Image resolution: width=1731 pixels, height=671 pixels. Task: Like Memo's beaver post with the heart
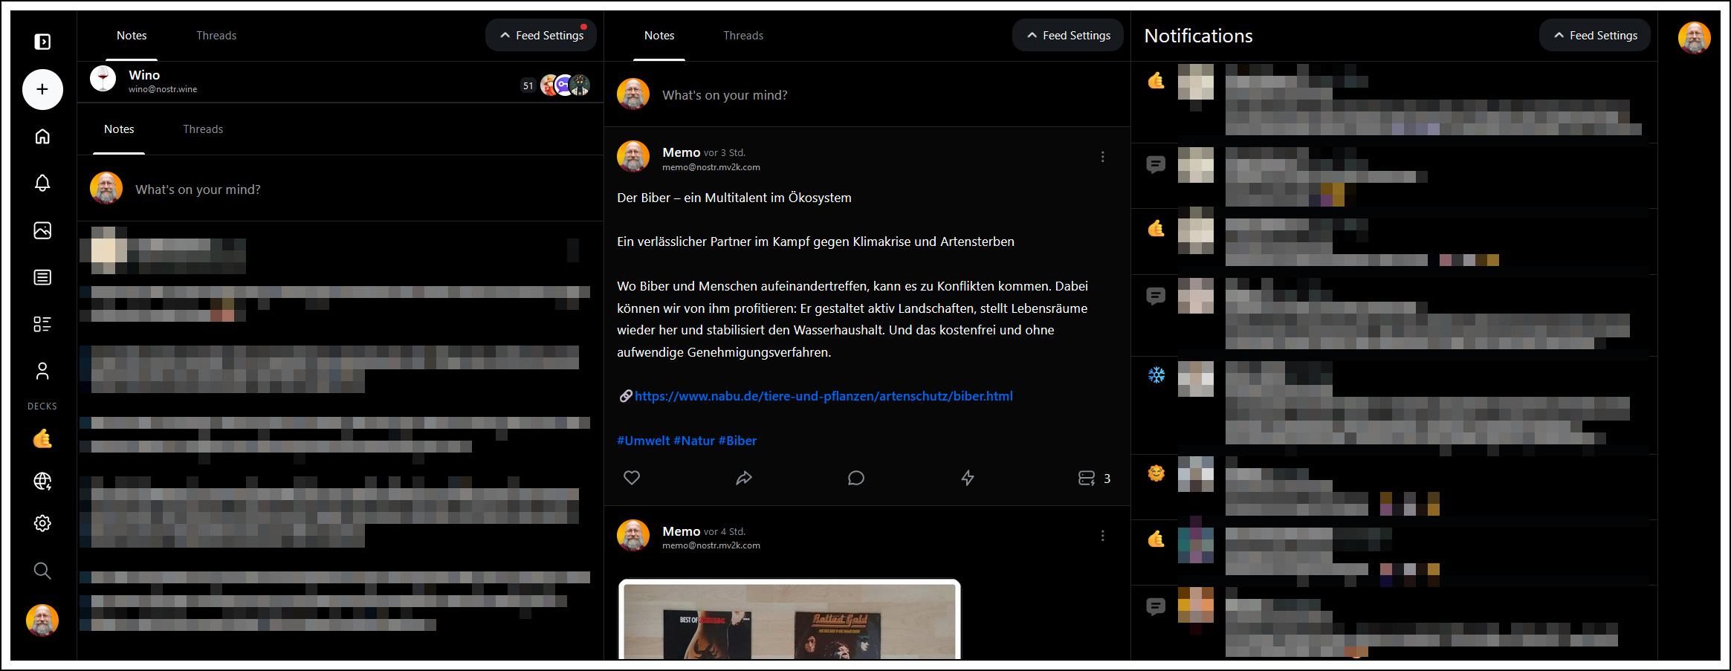[x=632, y=478]
